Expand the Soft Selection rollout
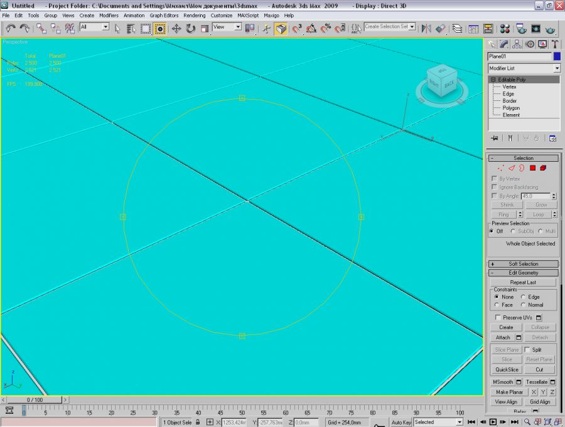 (523, 264)
